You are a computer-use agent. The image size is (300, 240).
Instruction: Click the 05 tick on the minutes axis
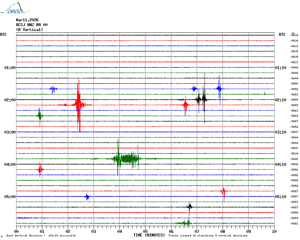(145, 231)
